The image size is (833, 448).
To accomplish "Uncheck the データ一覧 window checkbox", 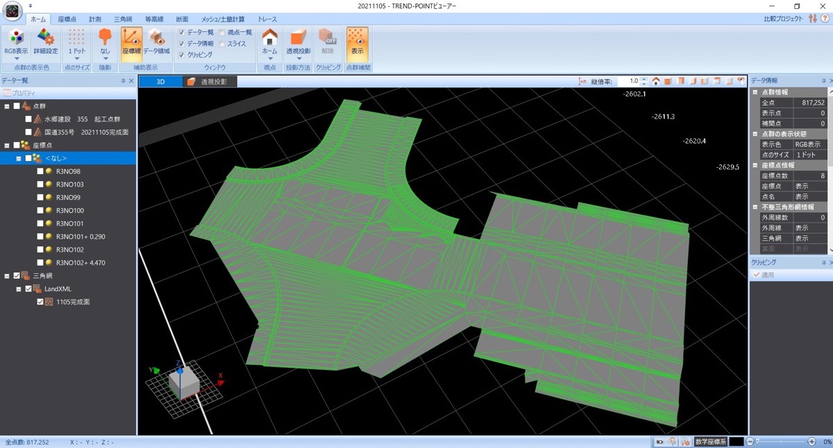I will 182,32.
